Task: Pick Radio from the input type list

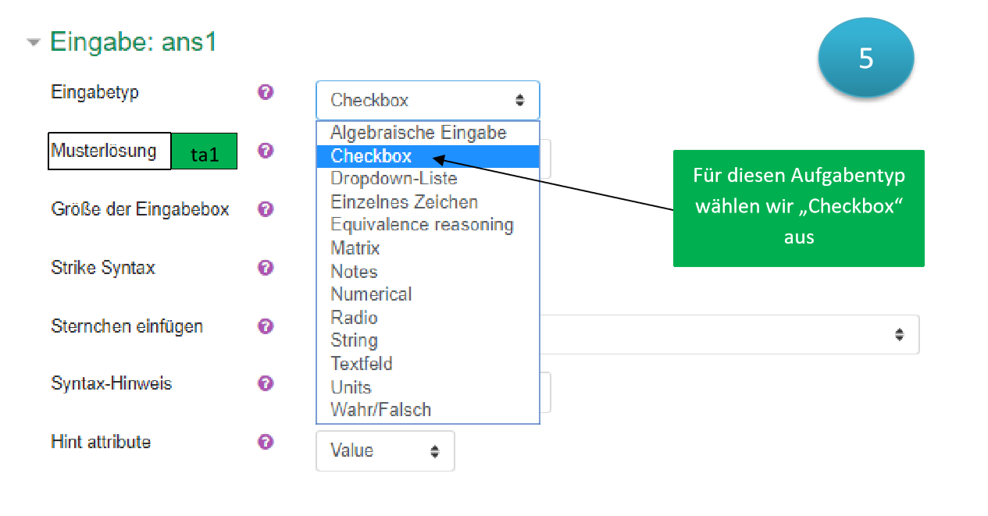Action: coord(354,318)
